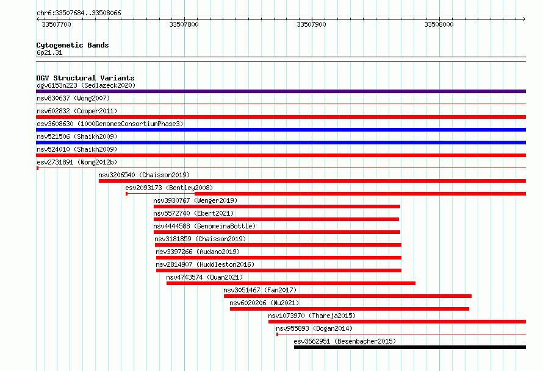Image resolution: width=543 pixels, height=371 pixels.
Task: Click the blue nsv521506 variant bar
Action: click(281, 143)
